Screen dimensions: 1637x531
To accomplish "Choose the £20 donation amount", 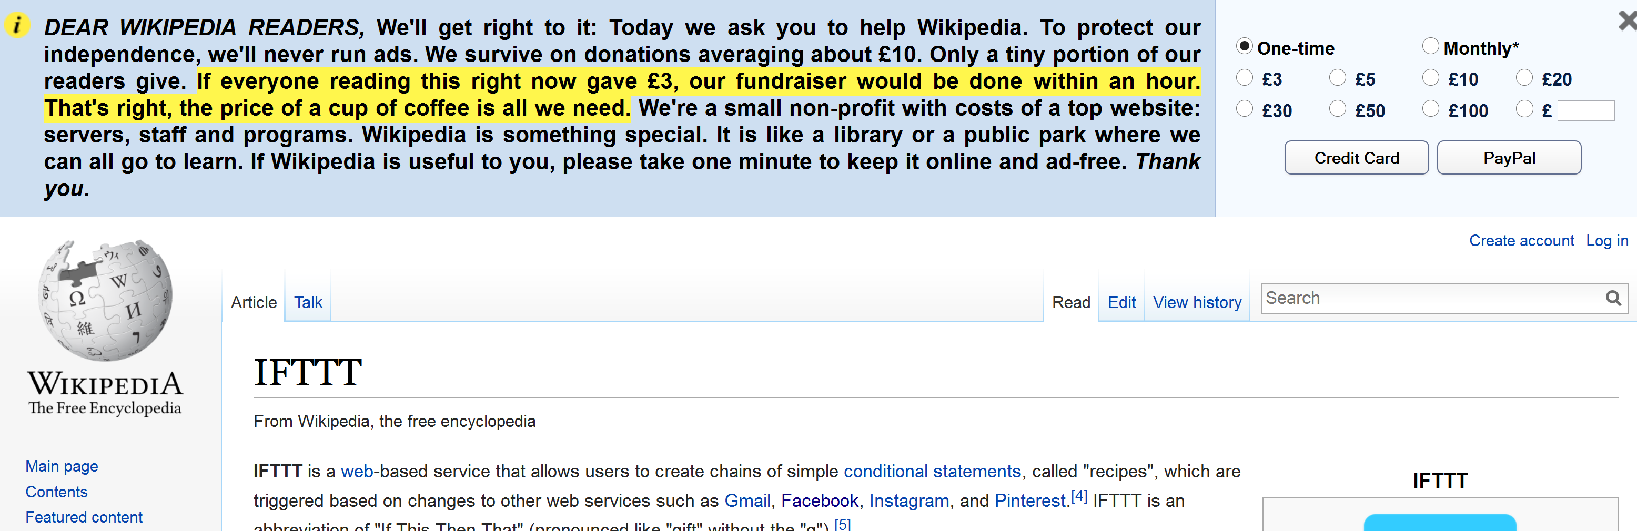I will point(1524,78).
